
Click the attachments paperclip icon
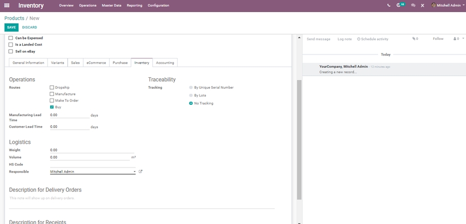[x=414, y=39]
